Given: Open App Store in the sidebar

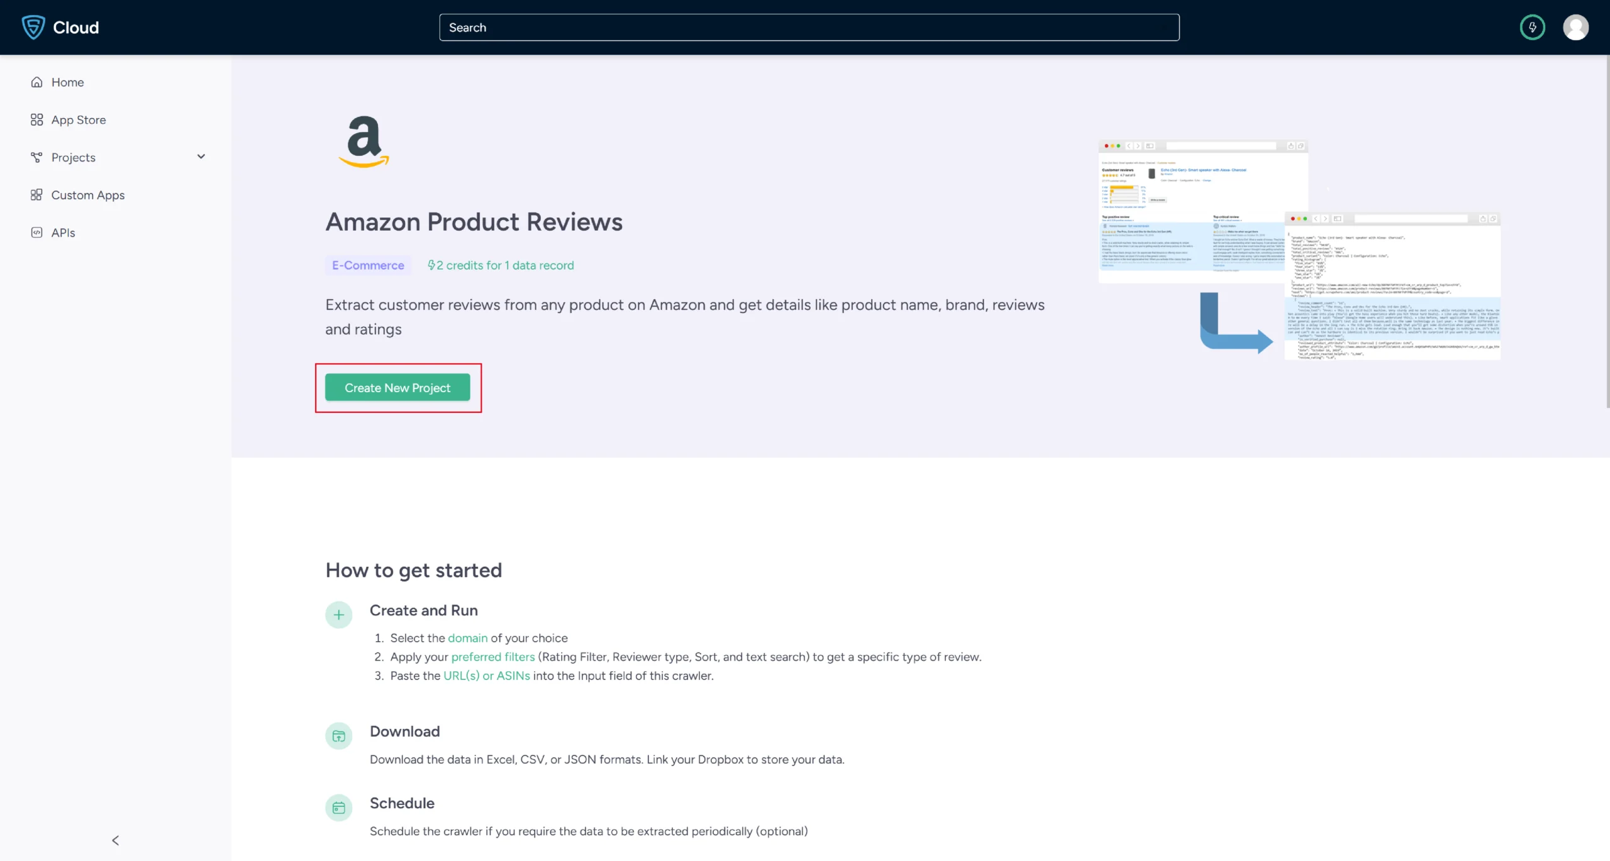Looking at the screenshot, I should tap(79, 120).
